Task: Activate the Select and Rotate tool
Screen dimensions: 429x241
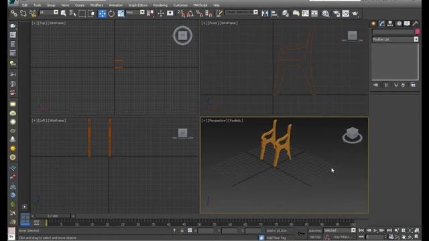Action: (x=111, y=13)
